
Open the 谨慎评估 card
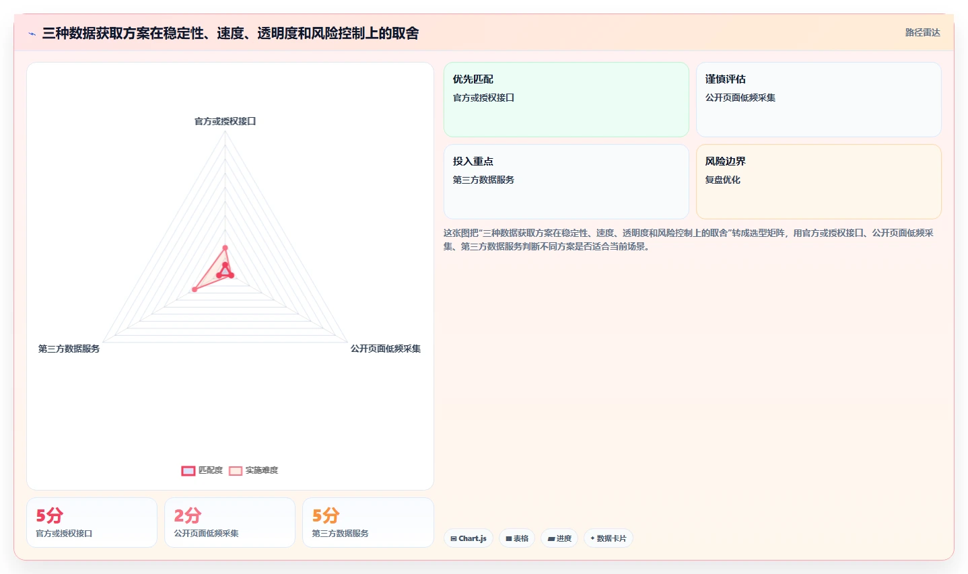pos(819,100)
